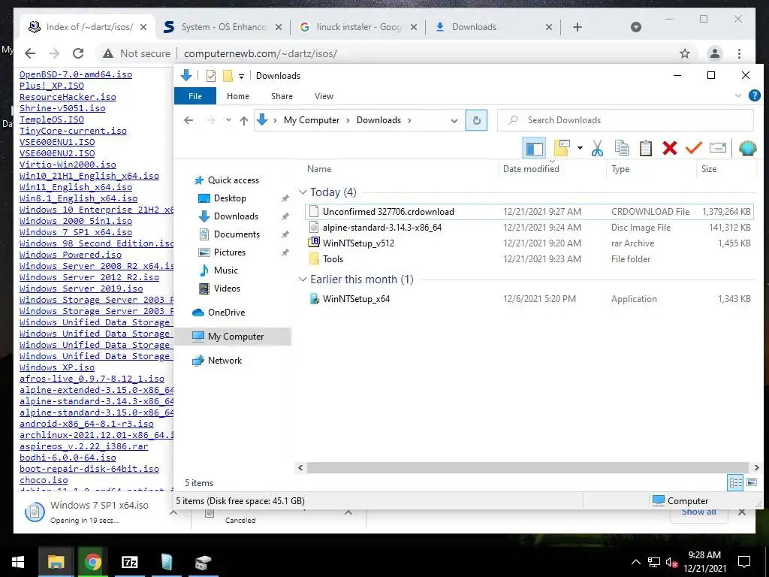Viewport: 769px width, 577px height.
Task: Click the horizontal scrollbar in file list
Action: point(528,467)
